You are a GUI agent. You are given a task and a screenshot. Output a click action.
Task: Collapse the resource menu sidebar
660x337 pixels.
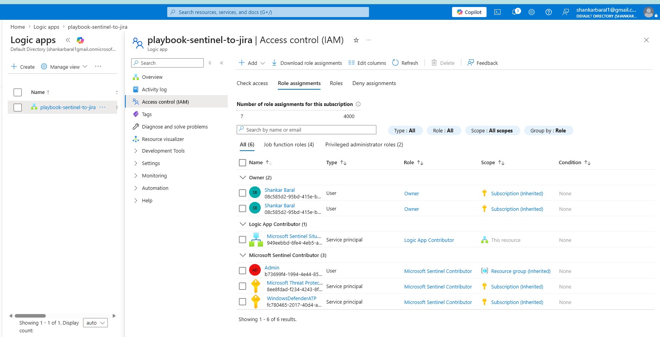coord(222,63)
